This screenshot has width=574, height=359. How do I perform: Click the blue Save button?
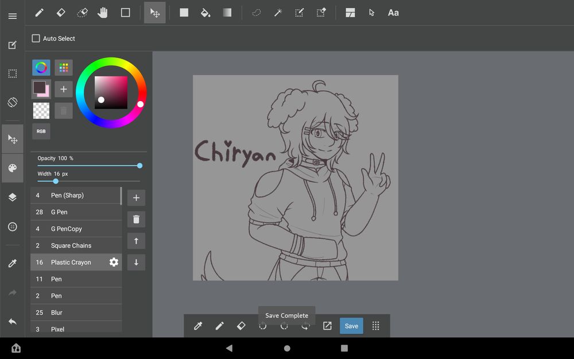pyautogui.click(x=351, y=326)
